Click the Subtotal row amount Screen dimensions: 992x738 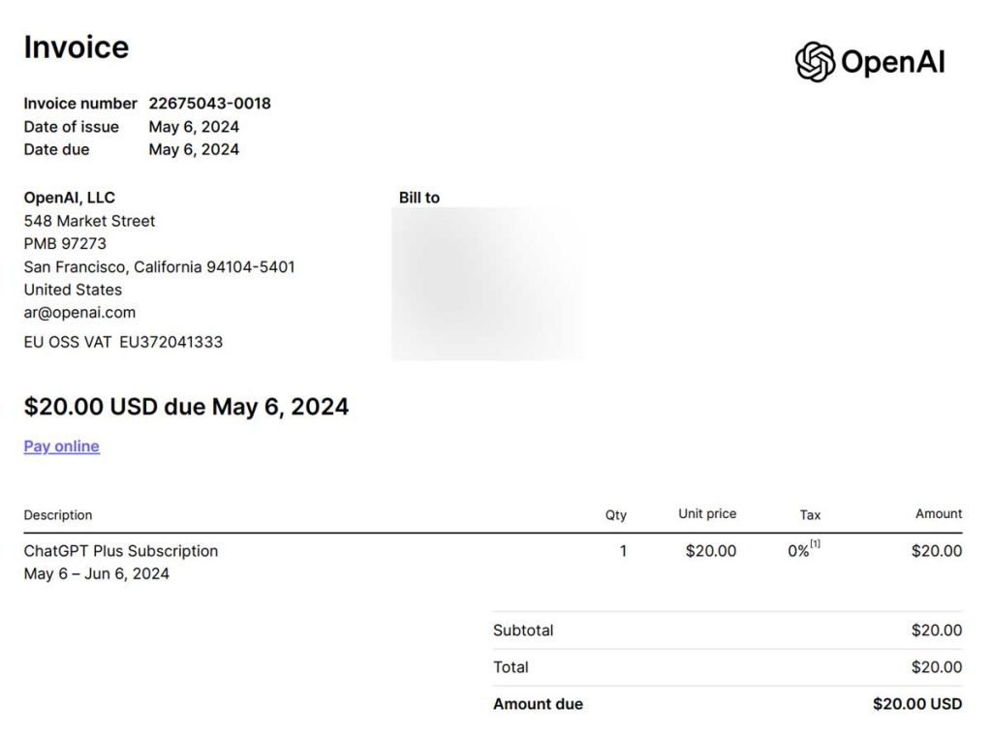click(936, 630)
